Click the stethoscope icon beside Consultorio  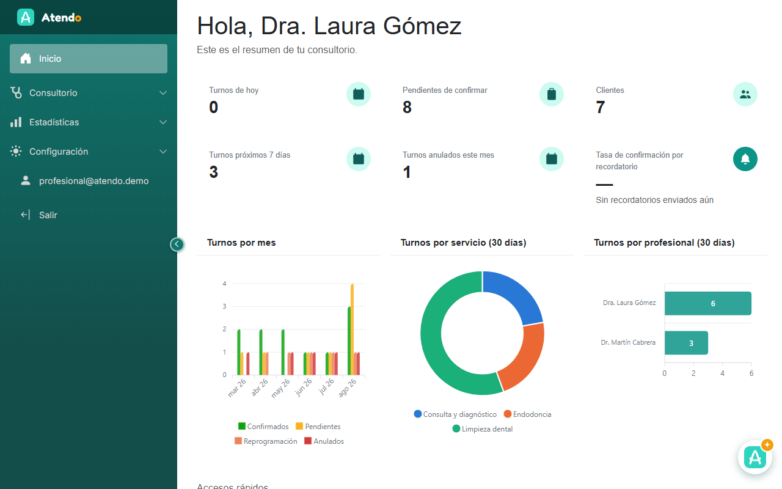click(x=16, y=93)
